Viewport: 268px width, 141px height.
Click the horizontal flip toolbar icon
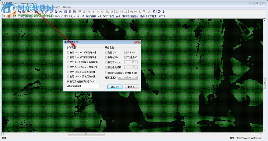[107, 12]
